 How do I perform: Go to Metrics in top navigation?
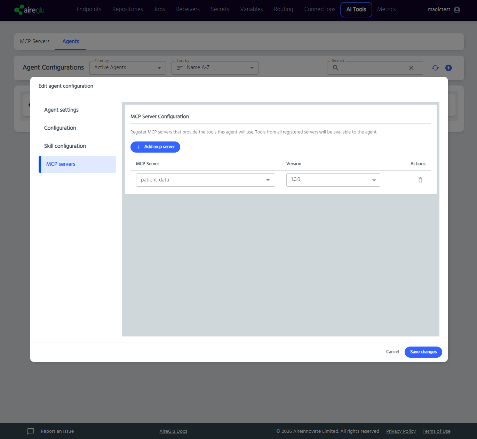click(x=386, y=9)
